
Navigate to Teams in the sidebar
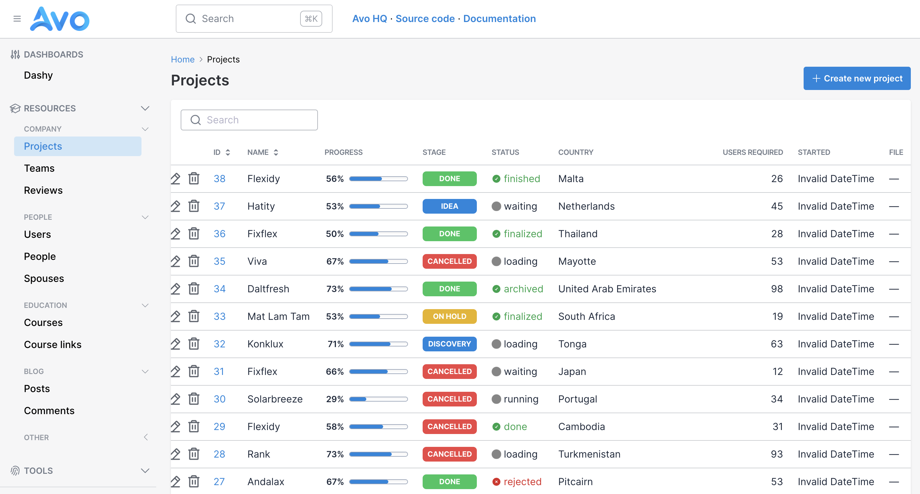pos(39,168)
